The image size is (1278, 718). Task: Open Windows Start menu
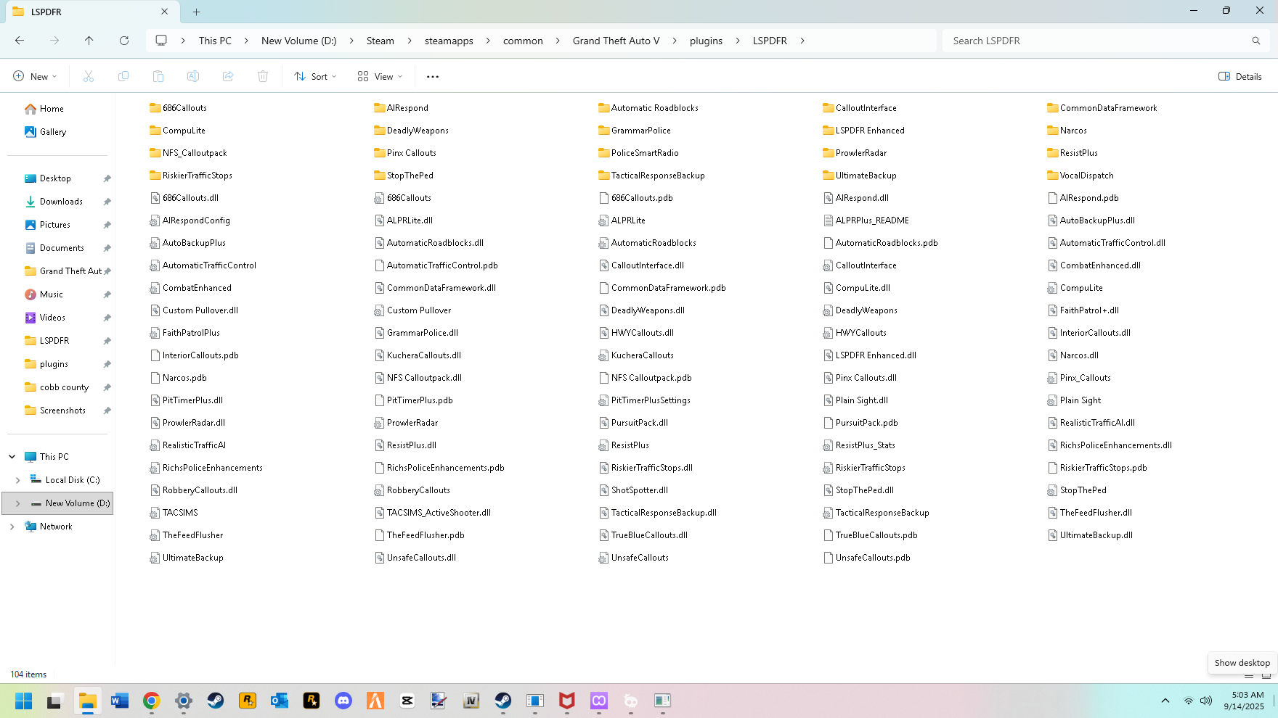24,701
